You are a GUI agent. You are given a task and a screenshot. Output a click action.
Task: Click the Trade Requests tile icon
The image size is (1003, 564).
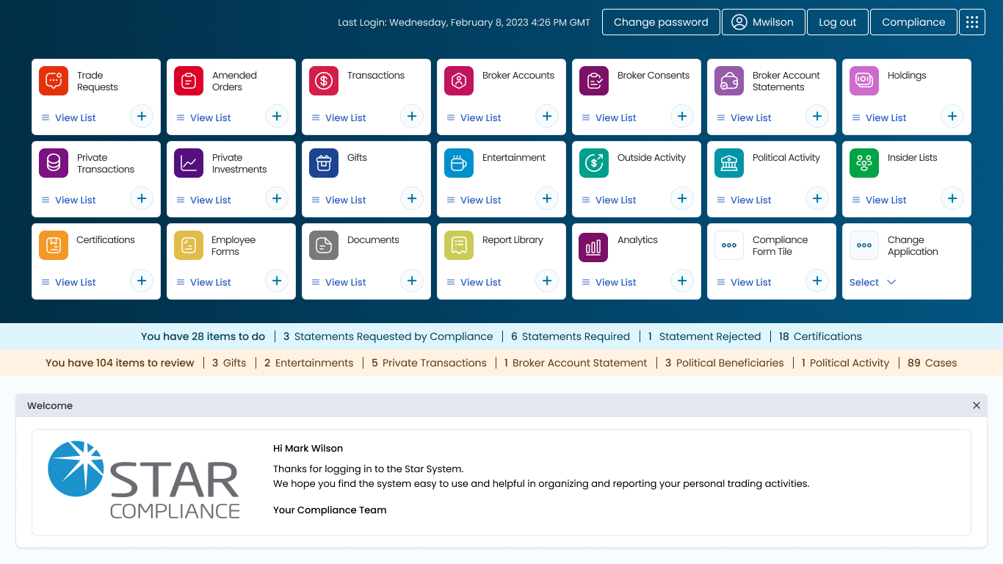pos(54,81)
